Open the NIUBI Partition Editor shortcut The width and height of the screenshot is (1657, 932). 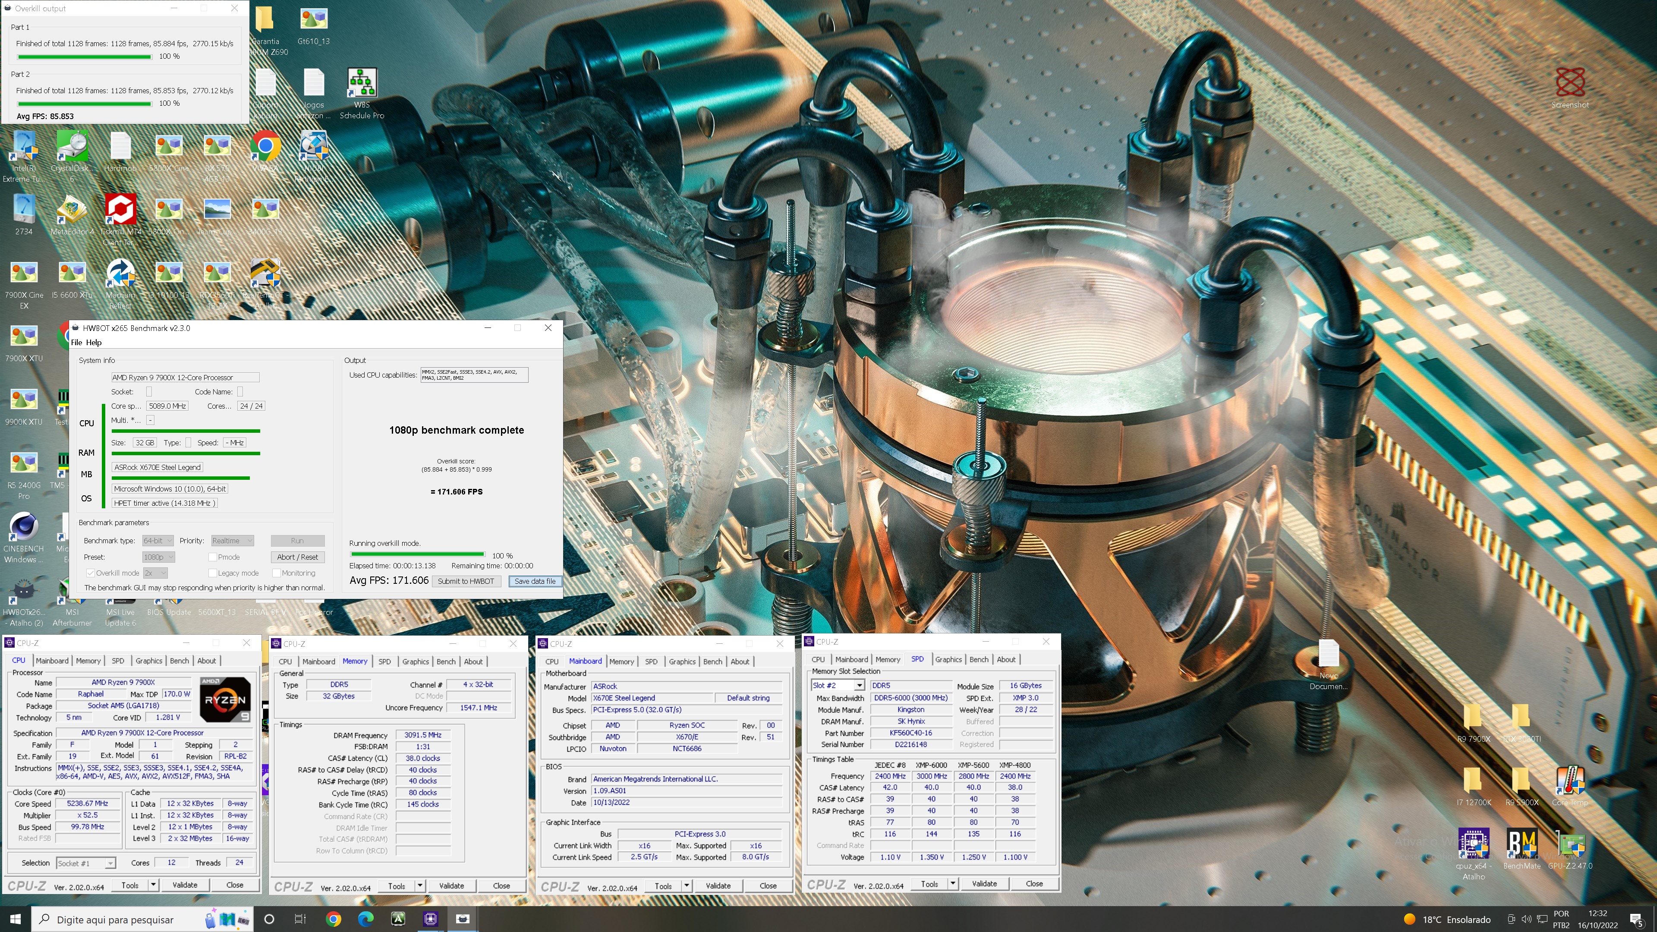coord(313,156)
